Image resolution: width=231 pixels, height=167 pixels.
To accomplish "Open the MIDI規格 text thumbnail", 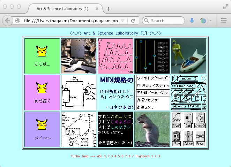I will point(115,93).
